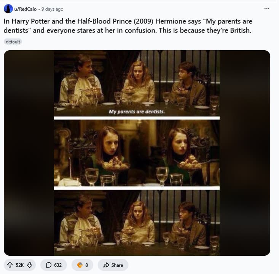This screenshot has width=279, height=274.
Task: Open comments via the 632 count
Action: click(58, 265)
